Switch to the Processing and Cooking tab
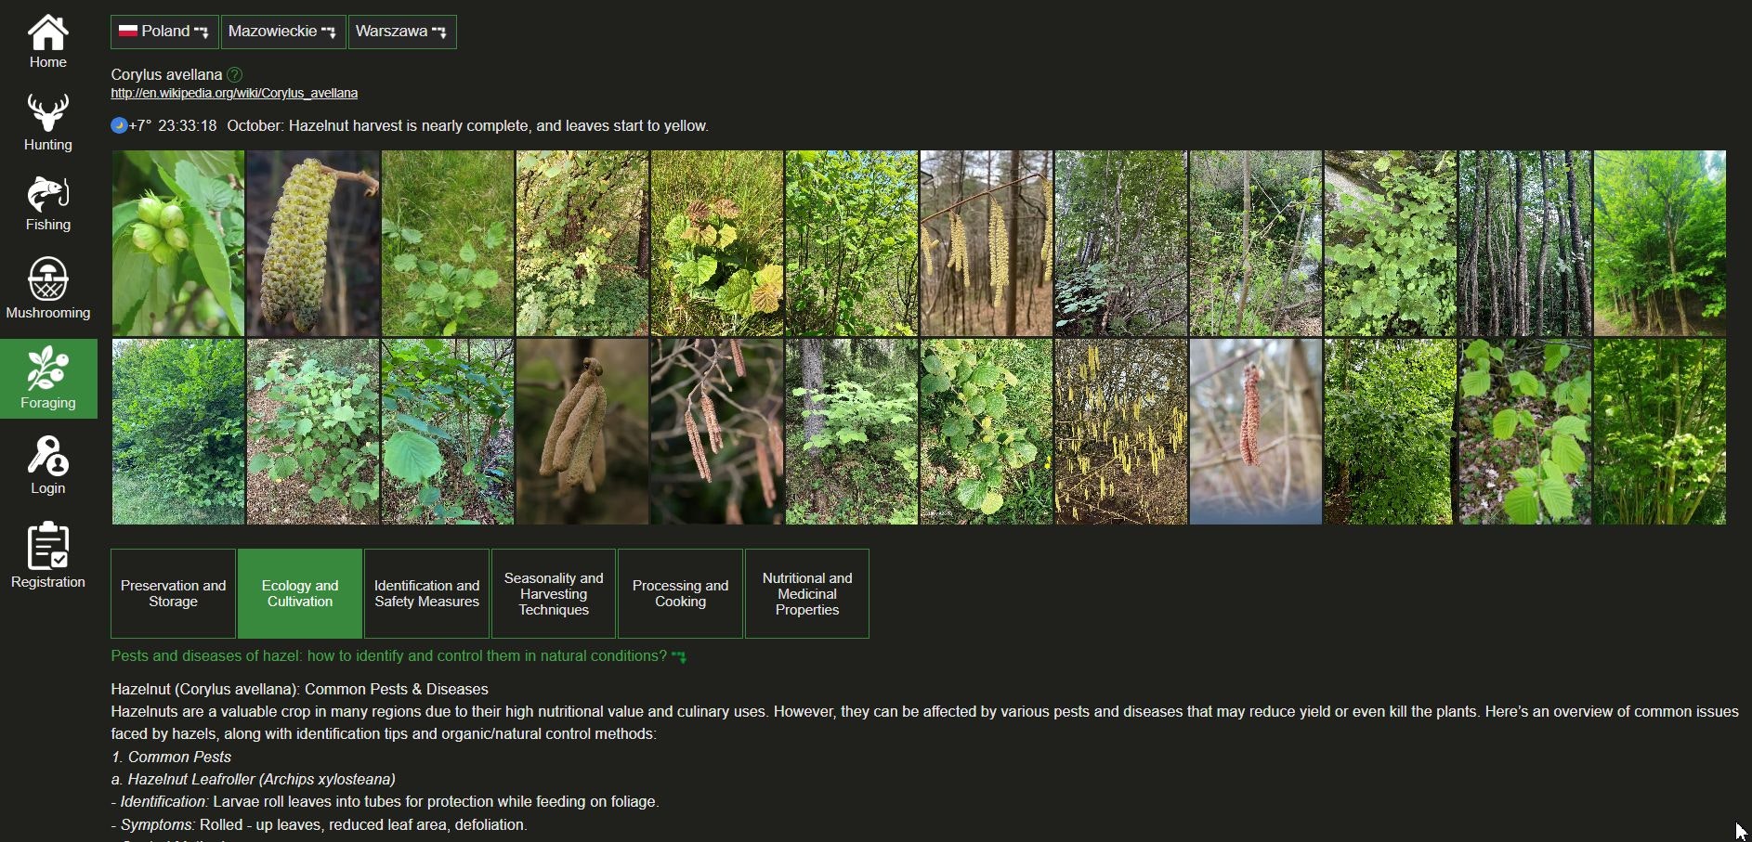Viewport: 1752px width, 842px height. (680, 593)
